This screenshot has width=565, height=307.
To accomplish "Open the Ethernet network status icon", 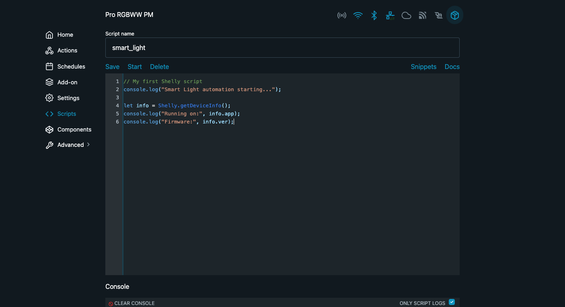I will (390, 16).
